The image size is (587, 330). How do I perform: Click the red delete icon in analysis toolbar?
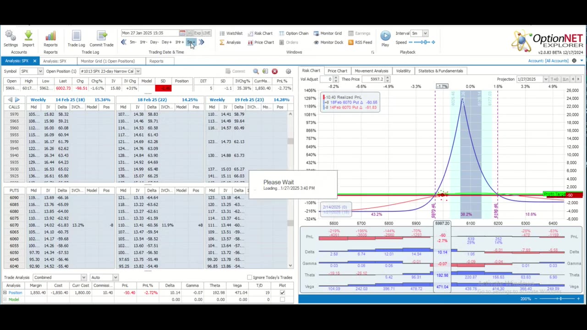274,71
